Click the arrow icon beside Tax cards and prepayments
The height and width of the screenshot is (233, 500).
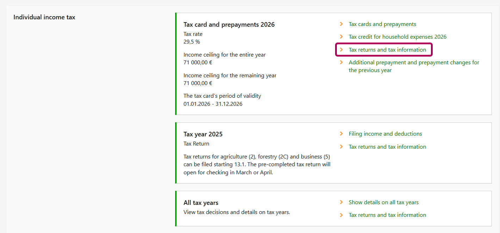pyautogui.click(x=341, y=24)
